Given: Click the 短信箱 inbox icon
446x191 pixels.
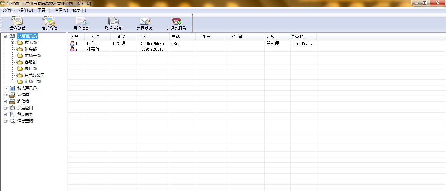Looking at the screenshot, I should [x=12, y=95].
